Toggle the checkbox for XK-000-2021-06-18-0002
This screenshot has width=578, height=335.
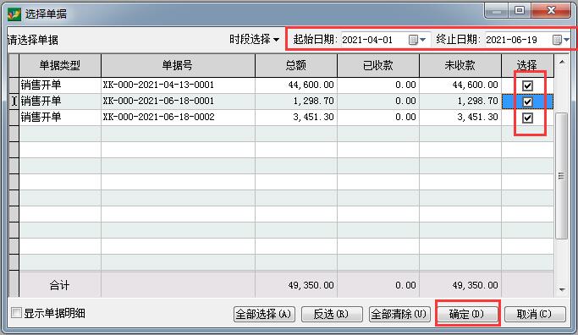pos(527,118)
